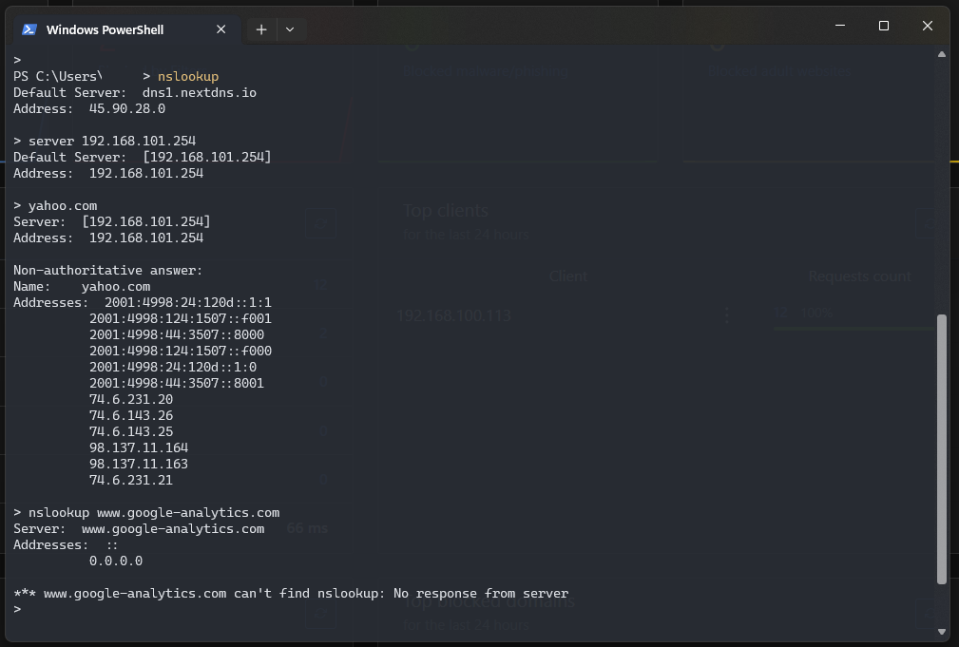Click IPv6 address 2001:4998:124:1507::f000
Screen dimensions: 959x647
point(181,351)
